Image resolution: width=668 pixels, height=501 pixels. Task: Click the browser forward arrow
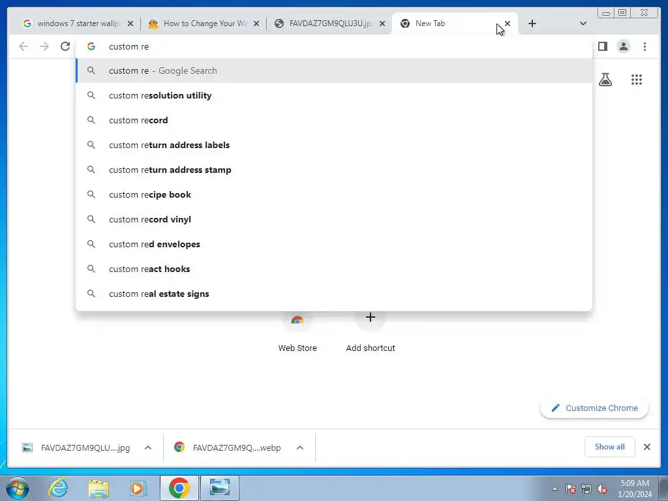point(44,46)
